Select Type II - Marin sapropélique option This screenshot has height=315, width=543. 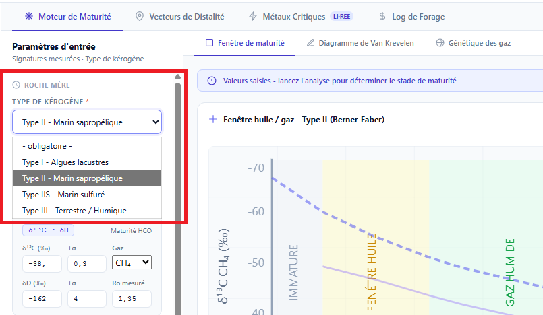click(87, 178)
